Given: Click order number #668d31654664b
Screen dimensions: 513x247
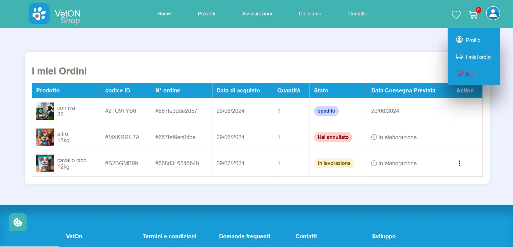Looking at the screenshot, I should 177,163.
